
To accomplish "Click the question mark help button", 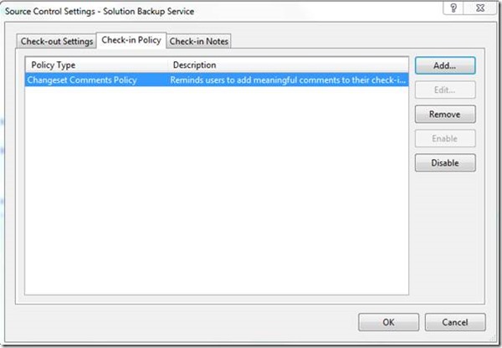I will [x=453, y=8].
